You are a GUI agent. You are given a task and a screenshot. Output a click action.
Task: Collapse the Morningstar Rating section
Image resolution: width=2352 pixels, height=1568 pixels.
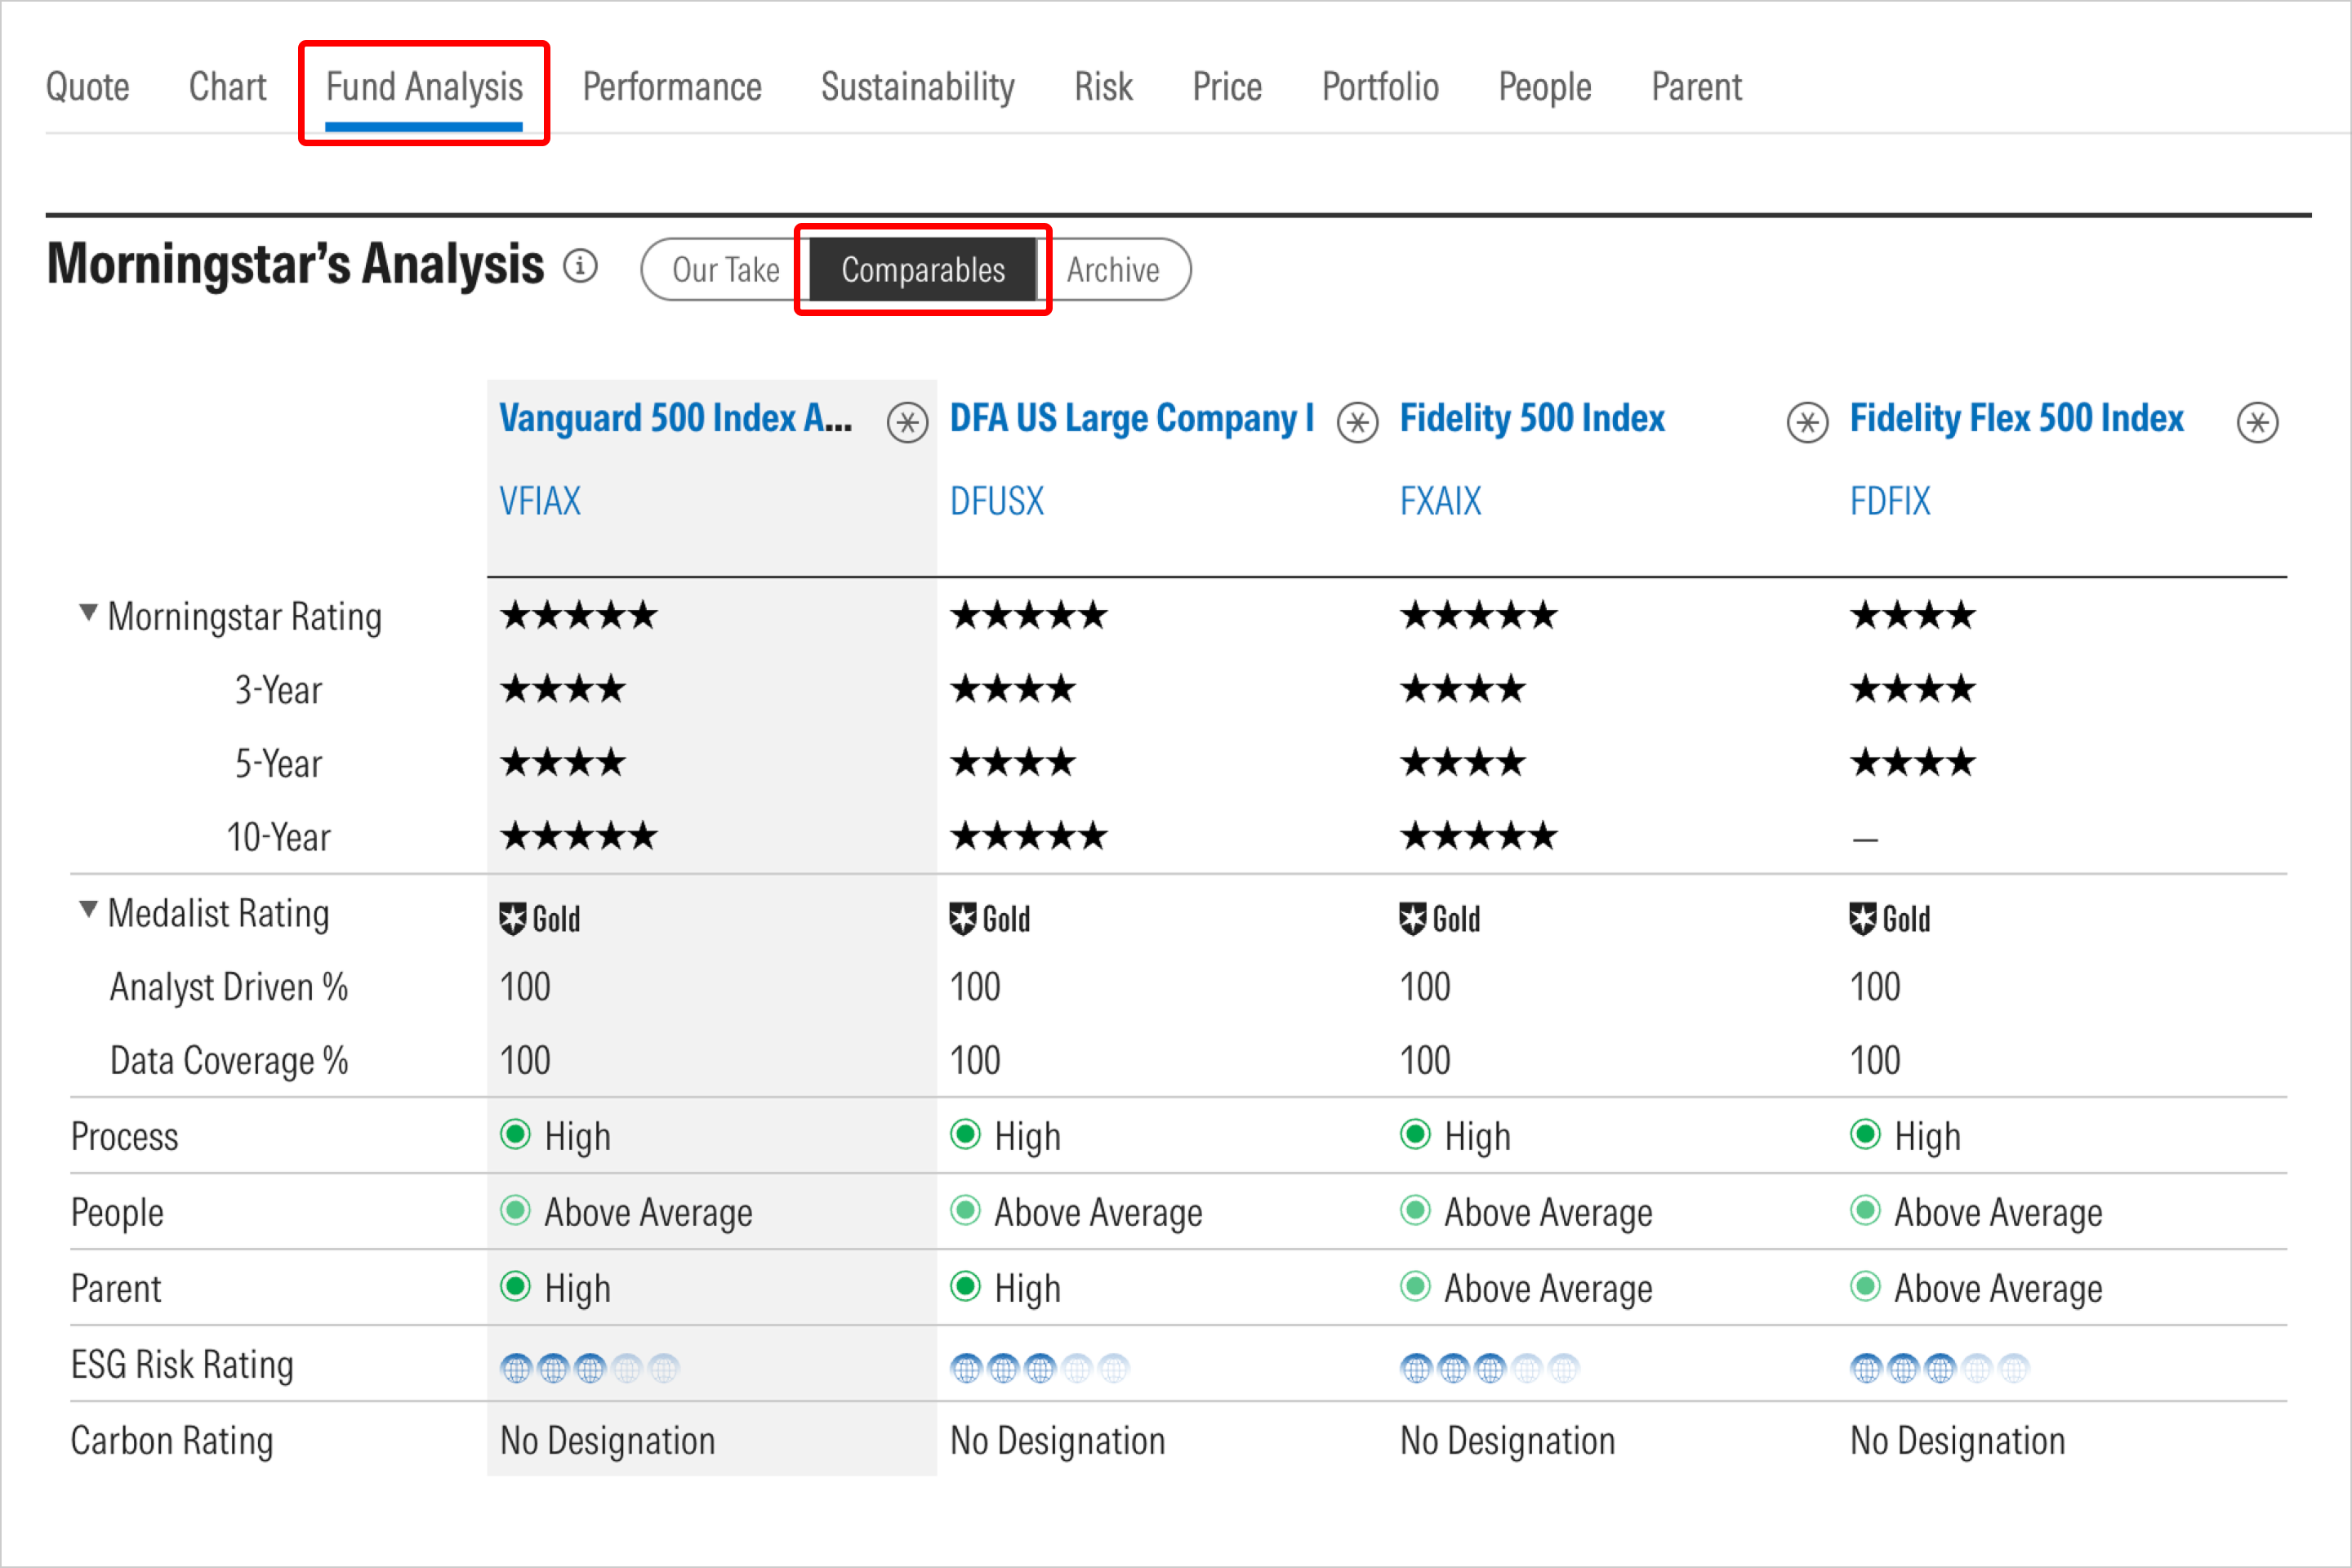click(x=88, y=612)
